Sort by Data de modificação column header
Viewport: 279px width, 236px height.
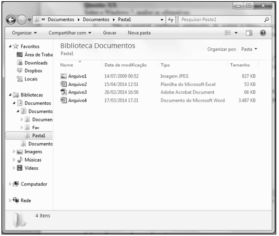click(125, 65)
